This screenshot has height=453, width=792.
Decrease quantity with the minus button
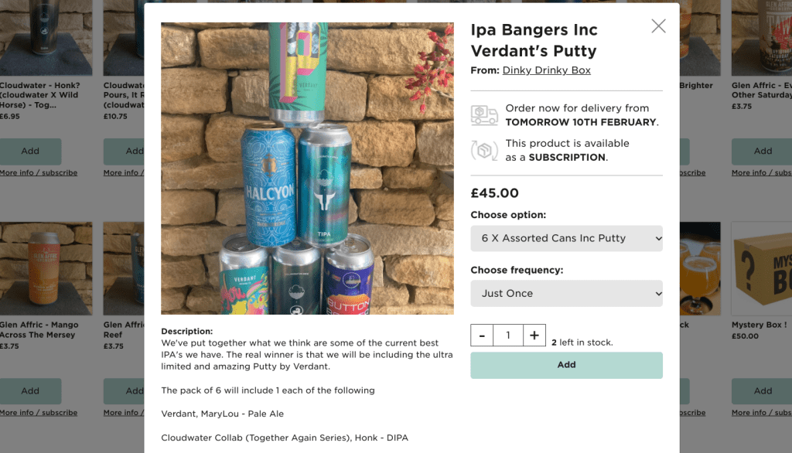(482, 335)
